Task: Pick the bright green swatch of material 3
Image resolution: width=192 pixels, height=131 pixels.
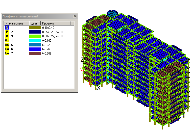Action: tap(35, 36)
